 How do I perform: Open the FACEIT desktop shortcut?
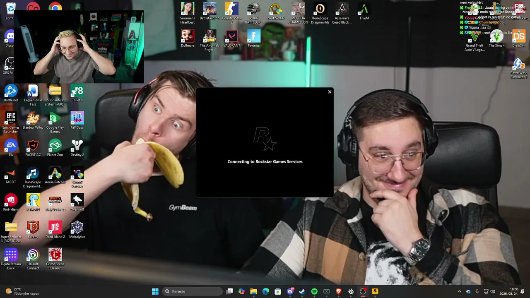(x=11, y=175)
